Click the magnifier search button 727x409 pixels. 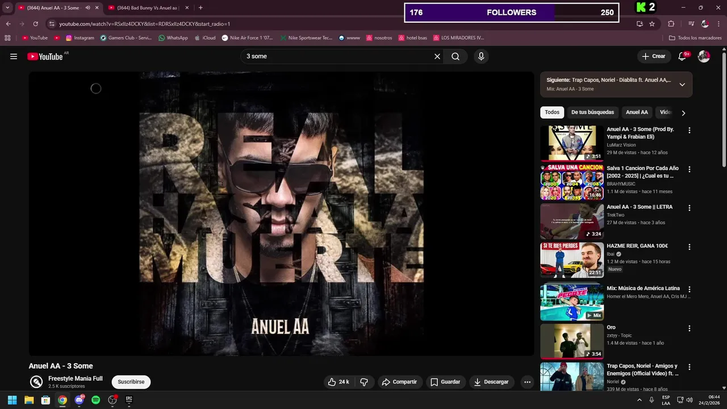click(456, 56)
